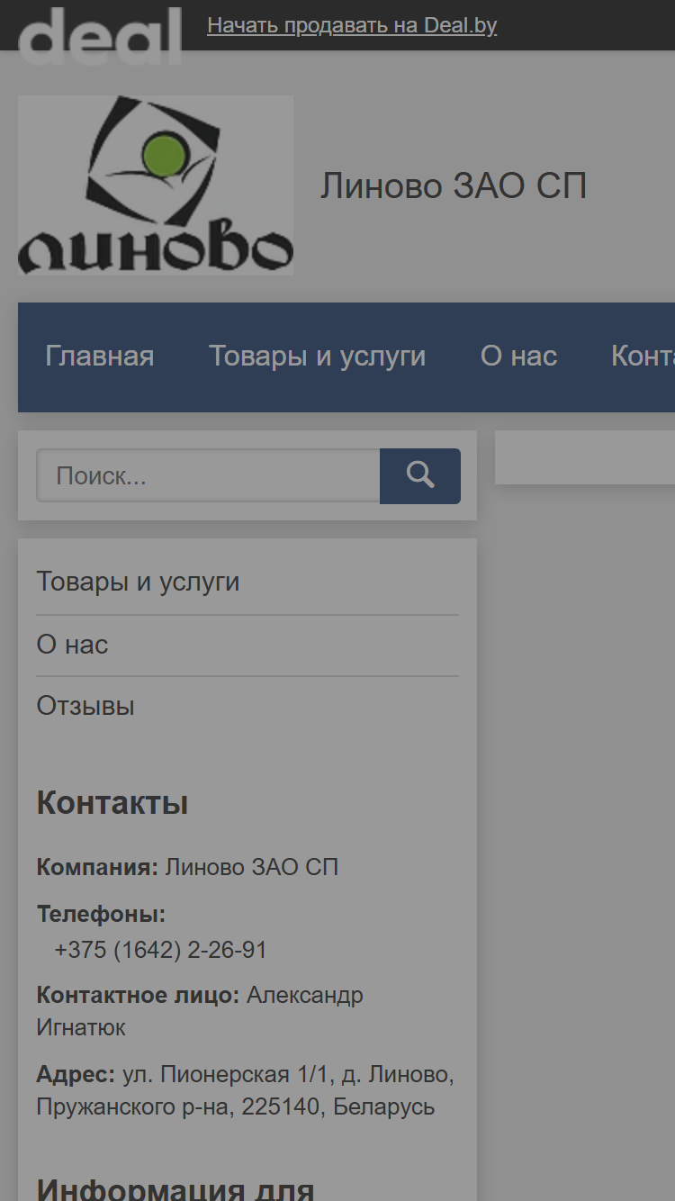
Task: Open Главная in the blue navigation bar
Action: click(100, 357)
